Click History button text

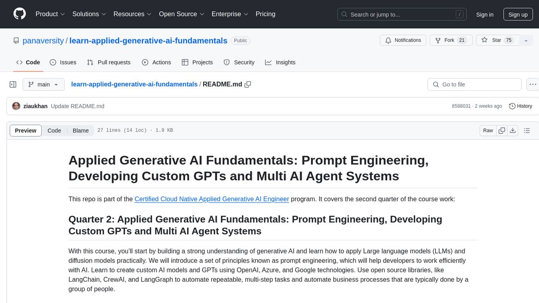[x=524, y=106]
